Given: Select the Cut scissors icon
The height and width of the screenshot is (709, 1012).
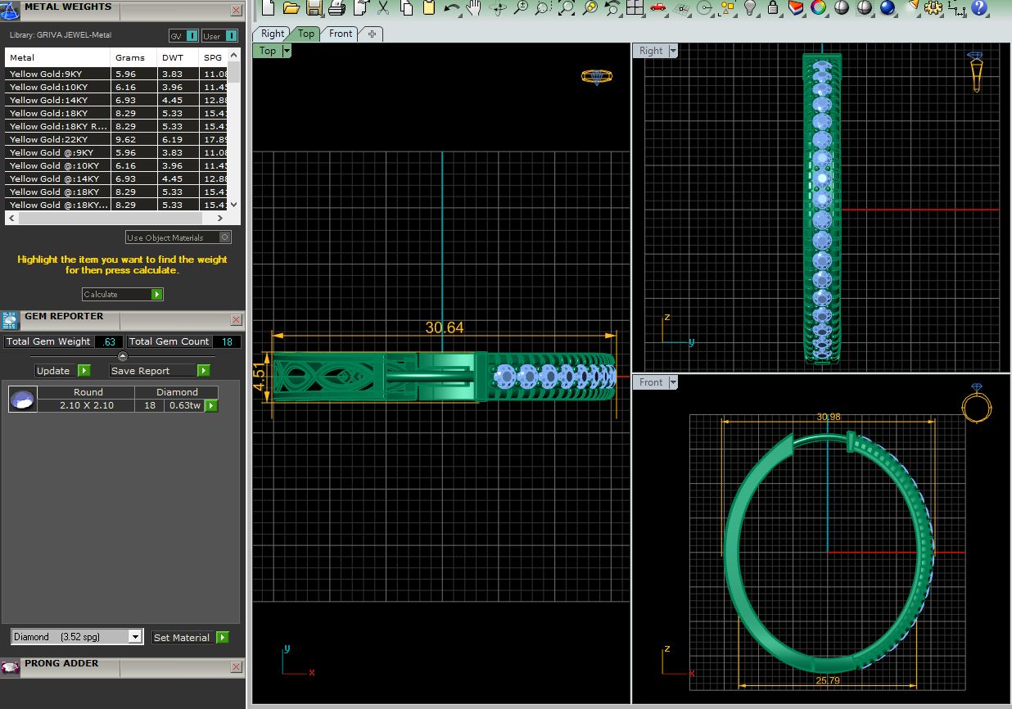Looking at the screenshot, I should point(383,8).
